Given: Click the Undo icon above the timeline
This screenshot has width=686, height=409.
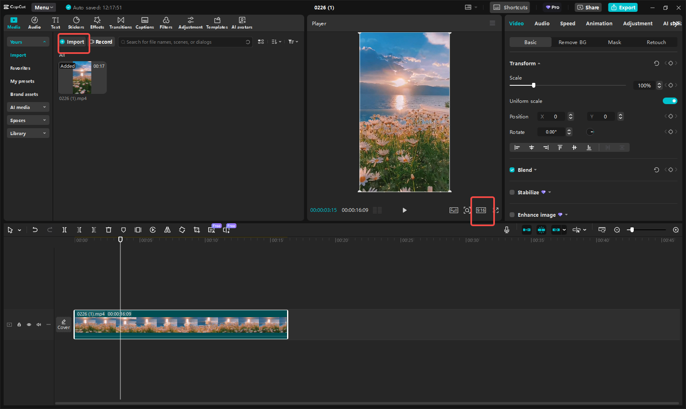Looking at the screenshot, I should [35, 230].
